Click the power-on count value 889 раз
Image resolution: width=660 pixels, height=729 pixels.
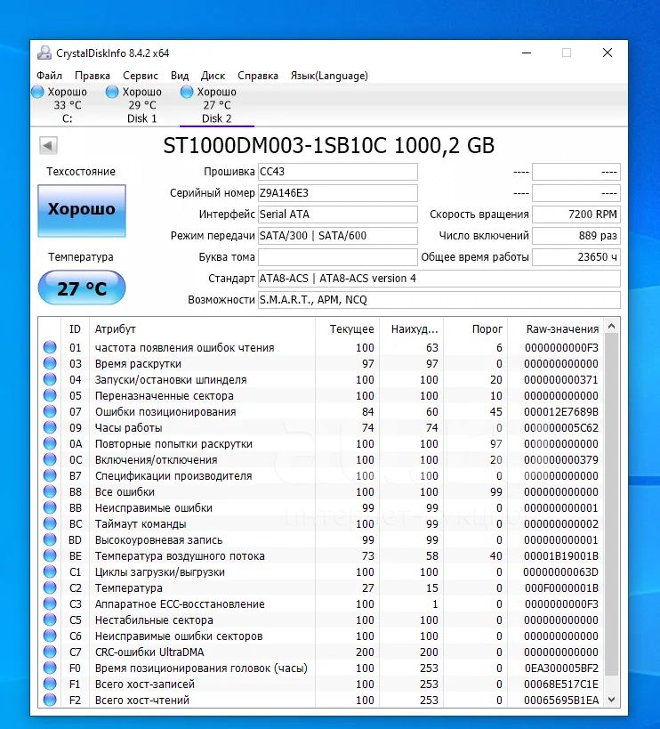[575, 236]
